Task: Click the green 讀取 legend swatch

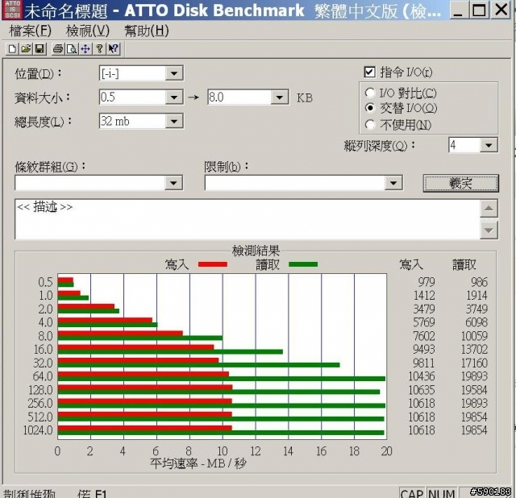Action: click(x=303, y=264)
